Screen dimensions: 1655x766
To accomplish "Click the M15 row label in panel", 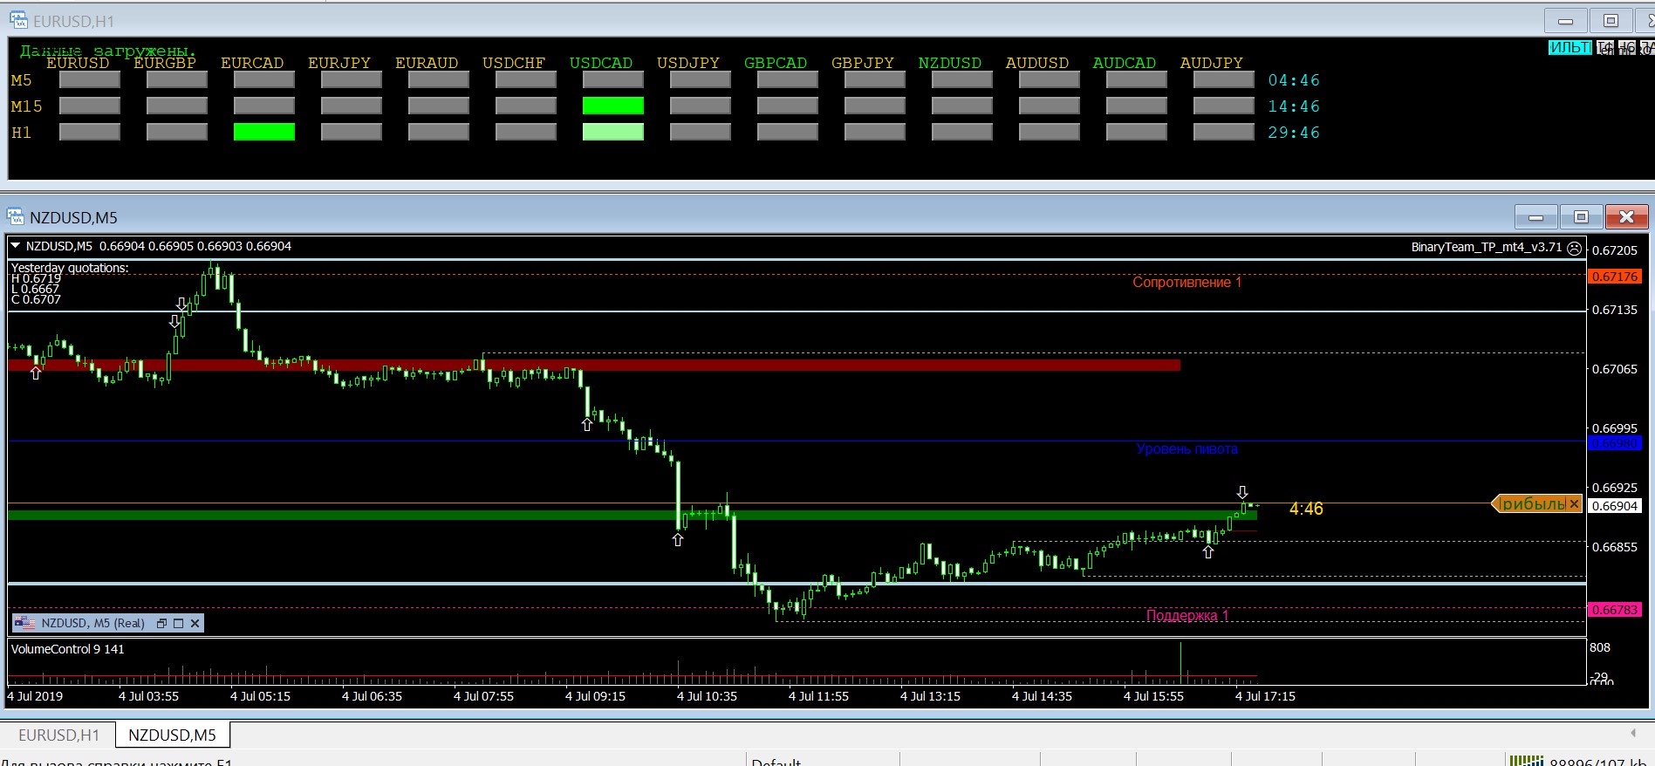I will click(26, 106).
